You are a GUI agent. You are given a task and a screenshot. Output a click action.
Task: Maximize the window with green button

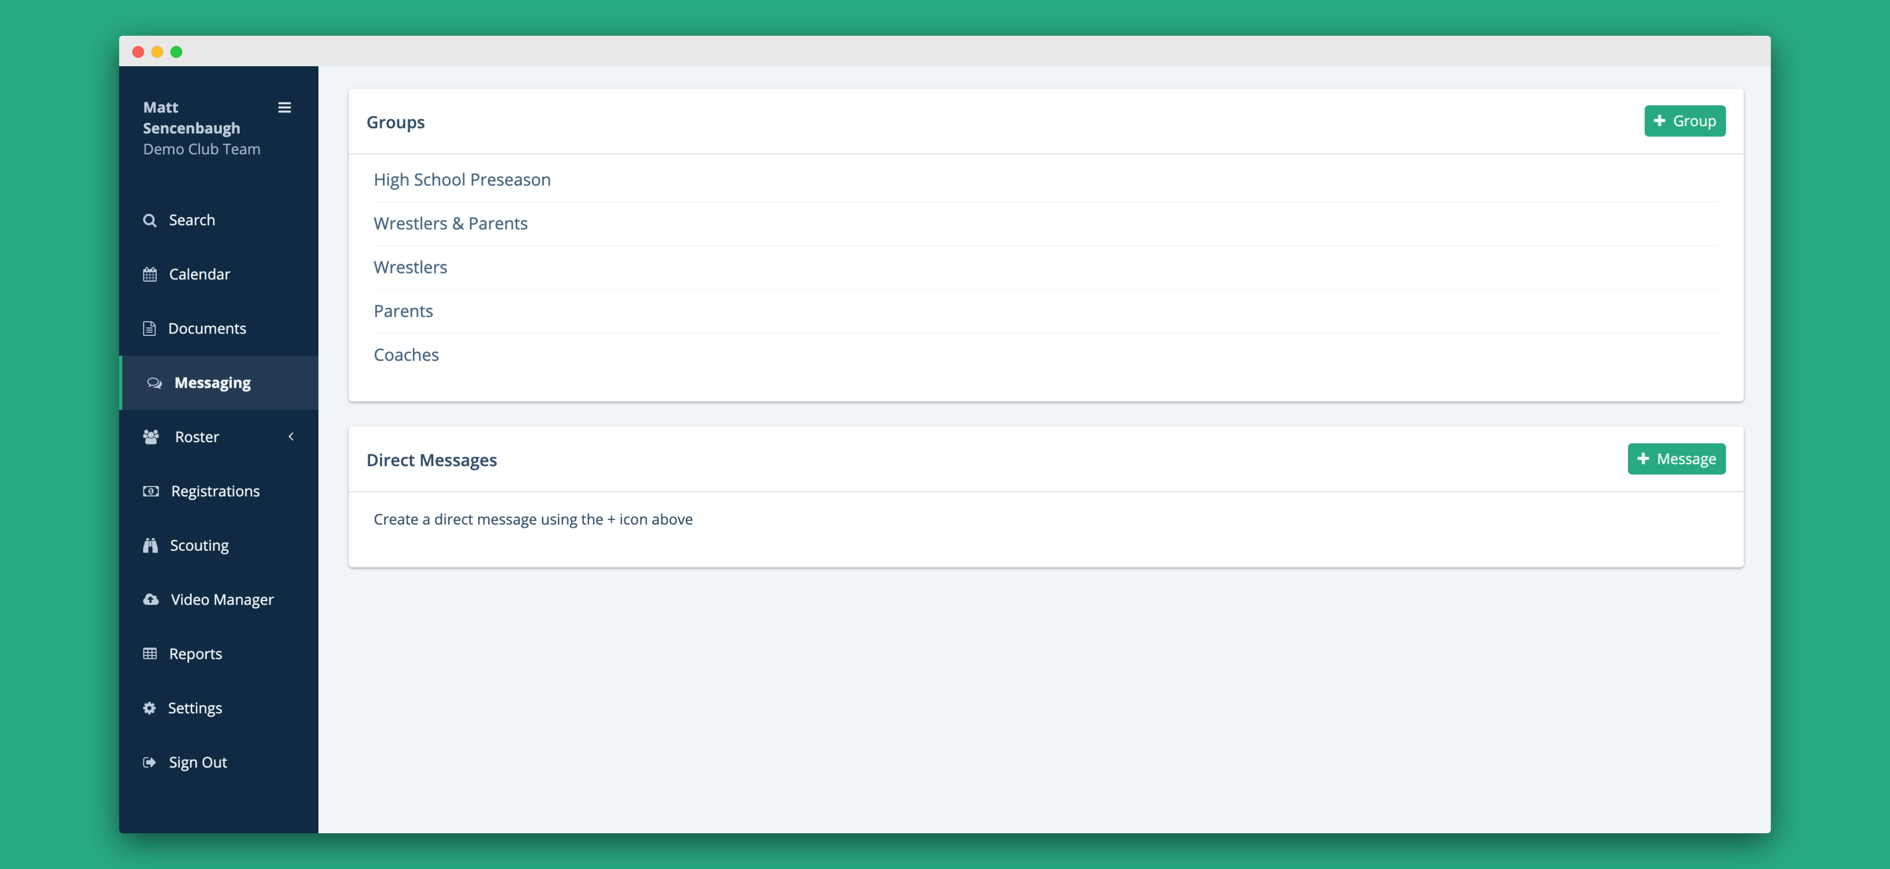176,52
